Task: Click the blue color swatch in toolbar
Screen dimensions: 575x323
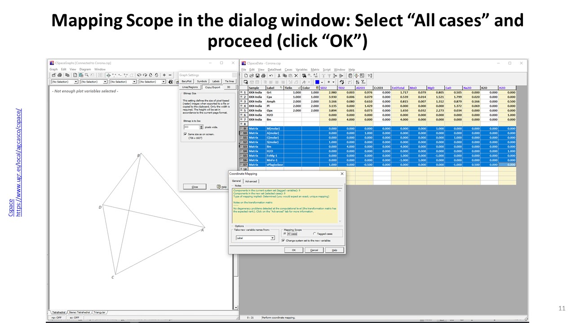Action: 317,82
